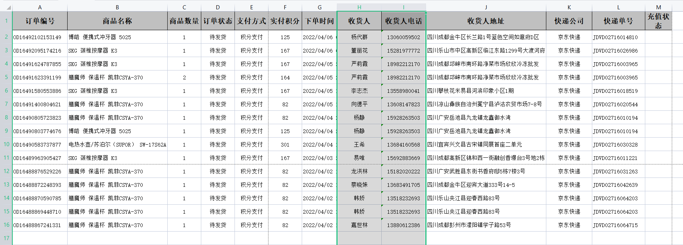The width and height of the screenshot is (683, 245).
Task: Select recipient 杨代群
Action: [359, 37]
